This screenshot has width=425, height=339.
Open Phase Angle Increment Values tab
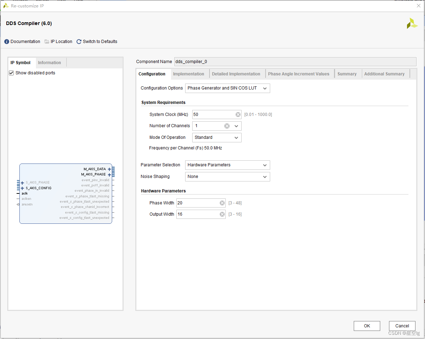click(299, 74)
